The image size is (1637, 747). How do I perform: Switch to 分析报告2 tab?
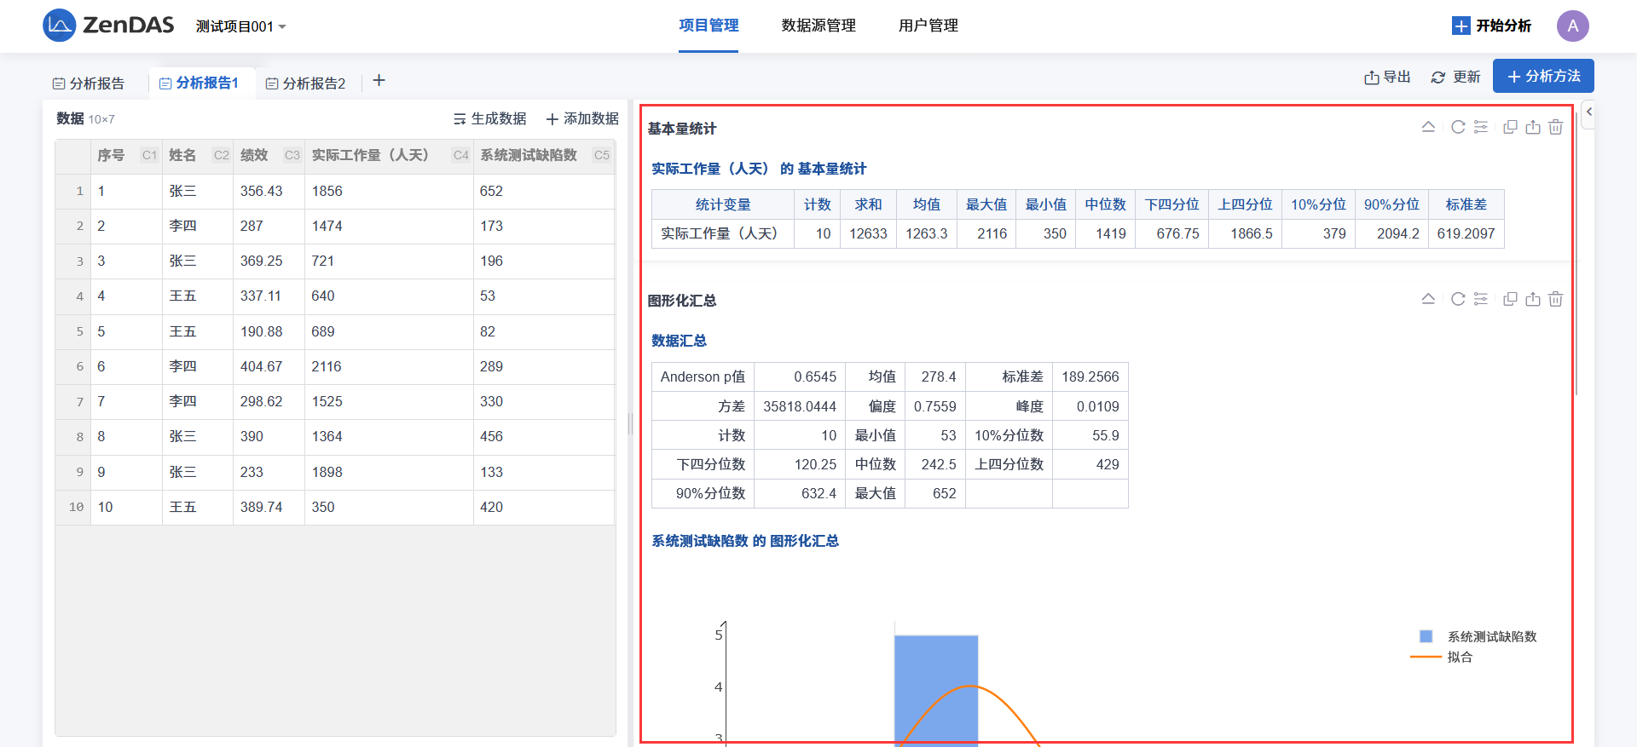306,83
